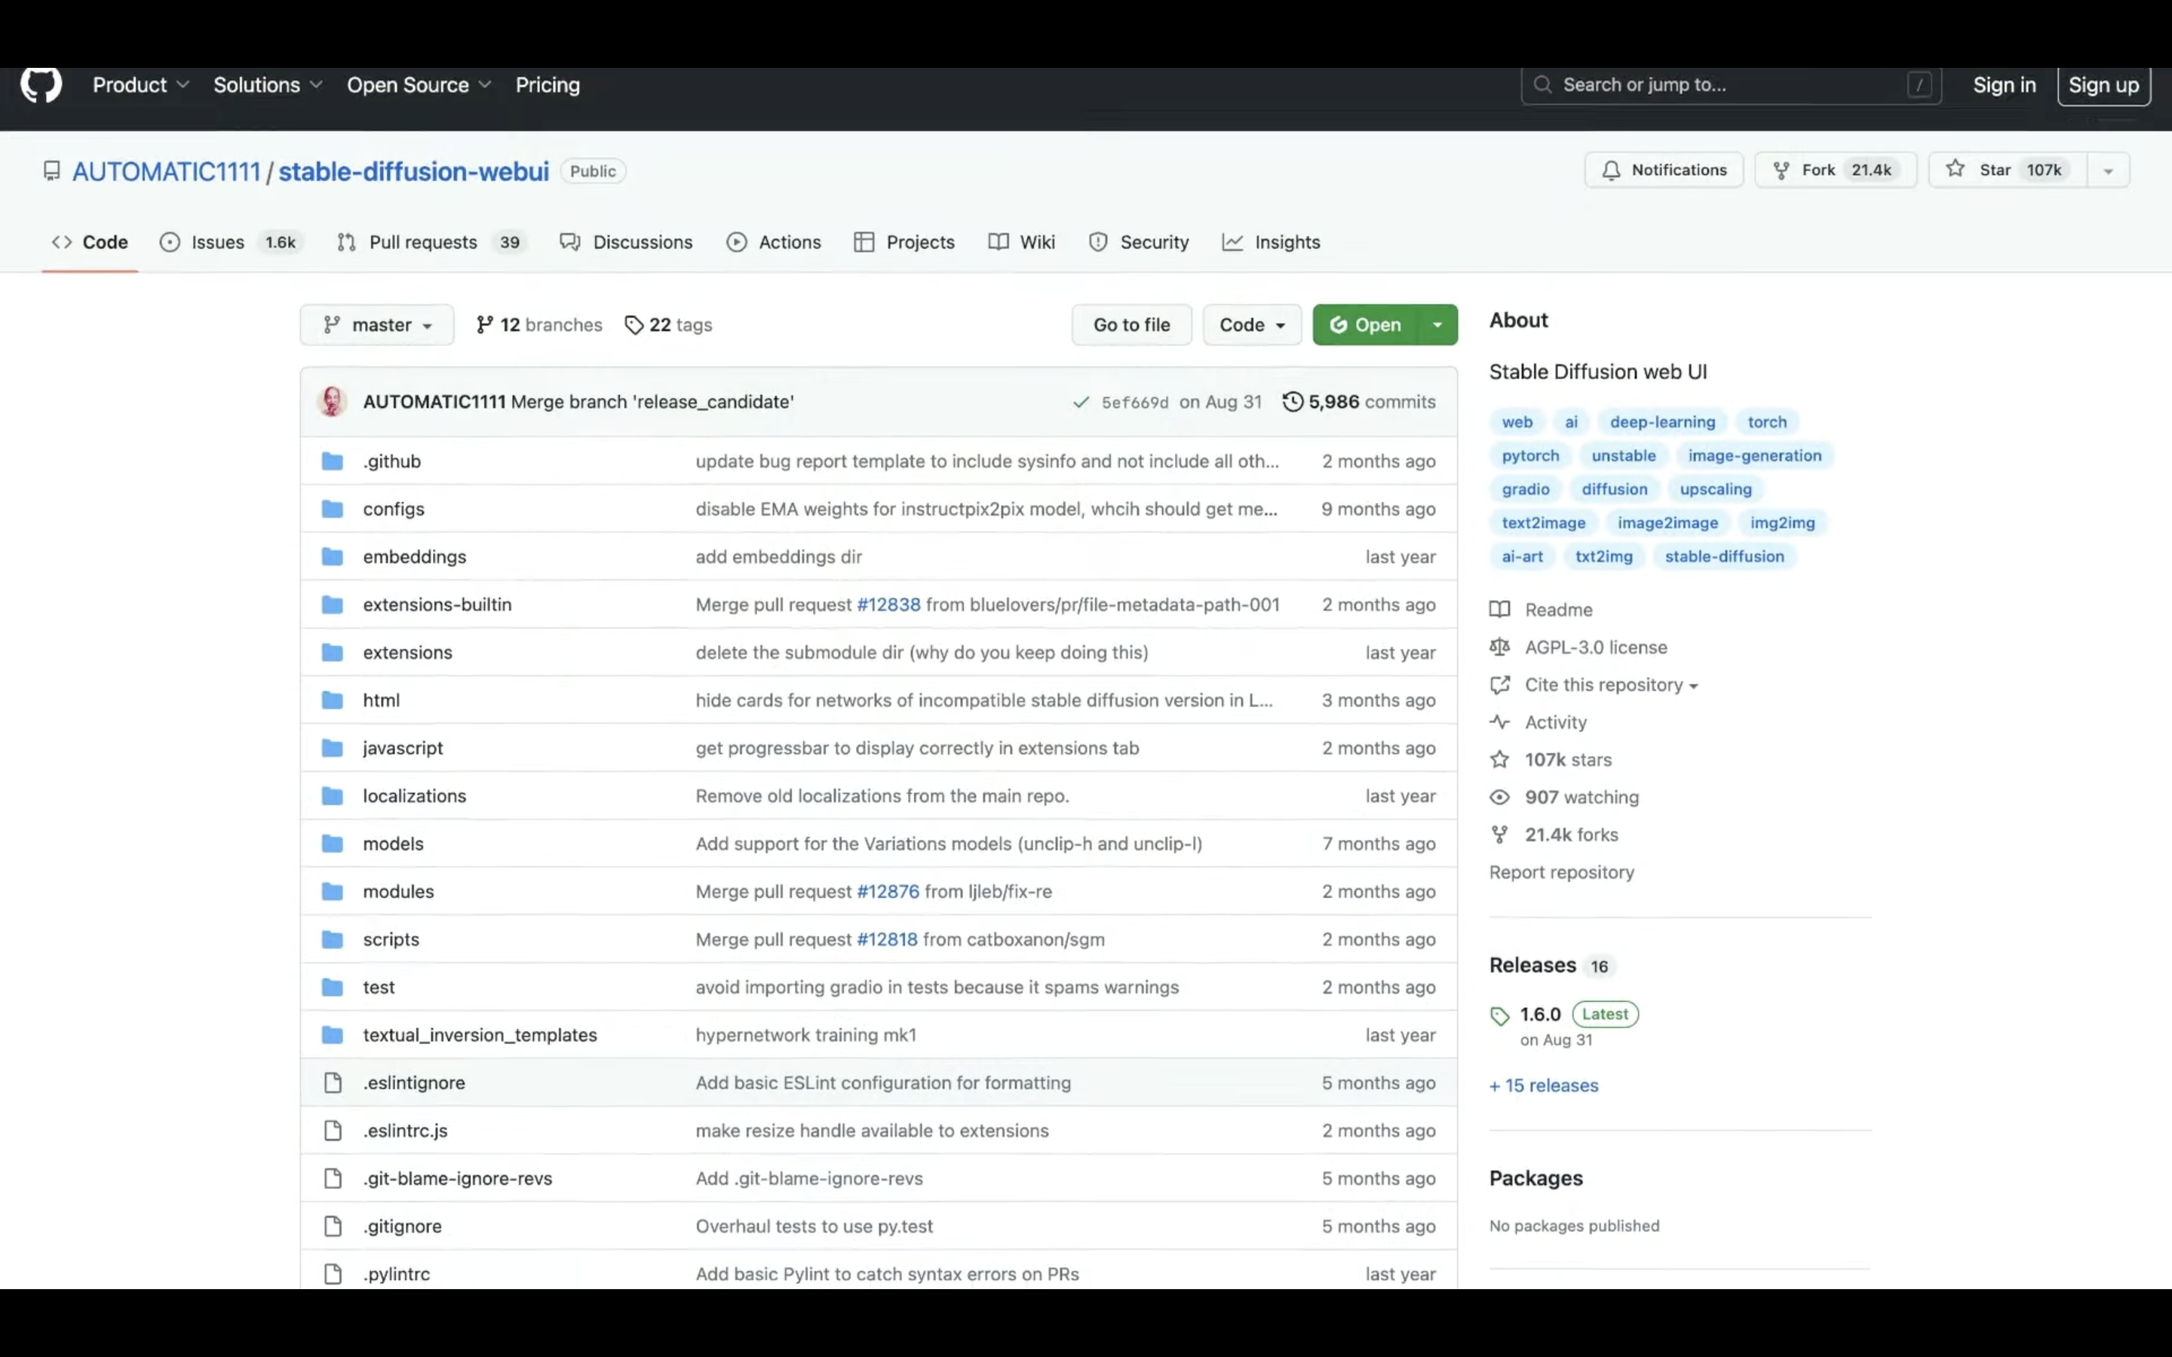The image size is (2172, 1357).
Task: Focus the Search or jump to field
Action: (x=1732, y=84)
